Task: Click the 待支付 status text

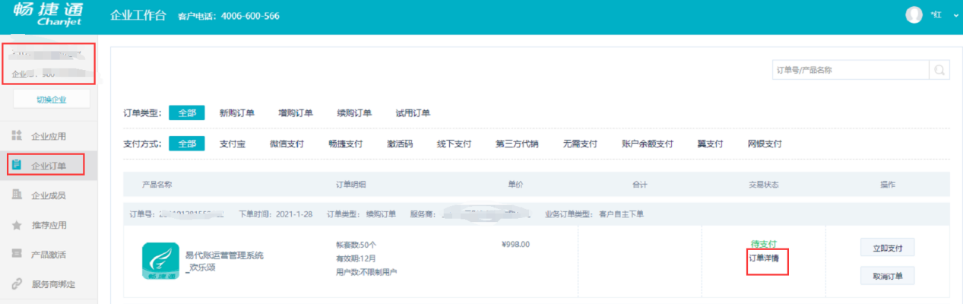Action: (x=764, y=244)
